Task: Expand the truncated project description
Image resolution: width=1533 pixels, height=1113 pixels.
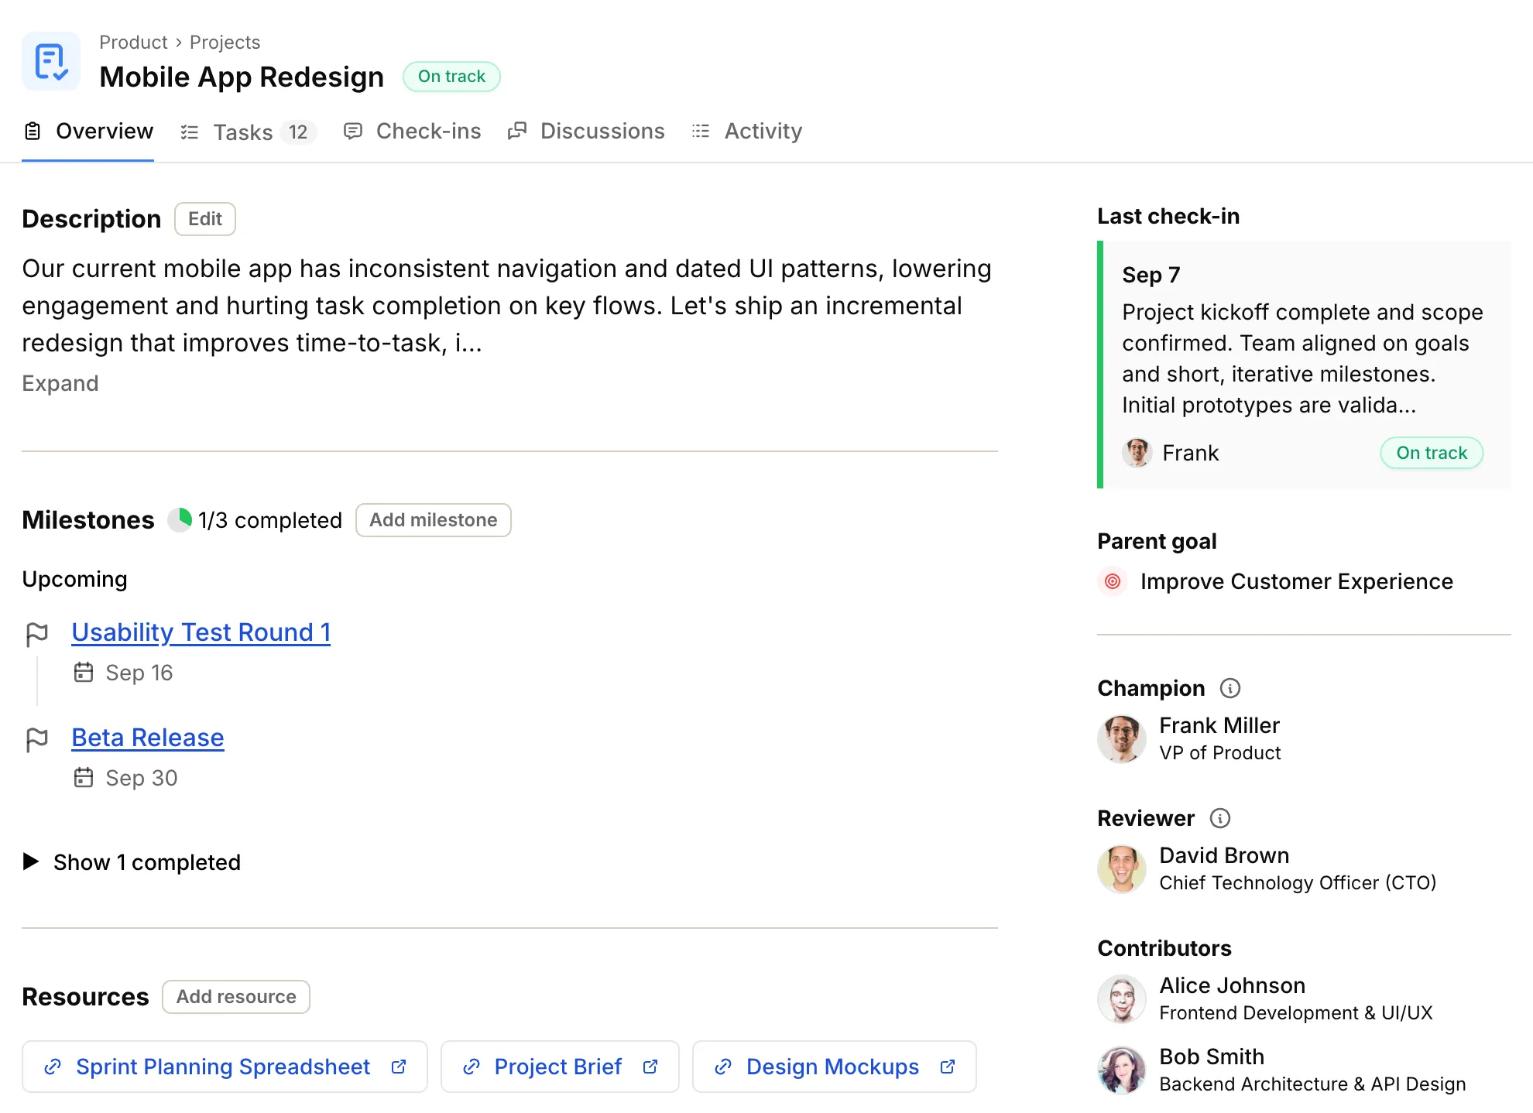Action: 60,383
